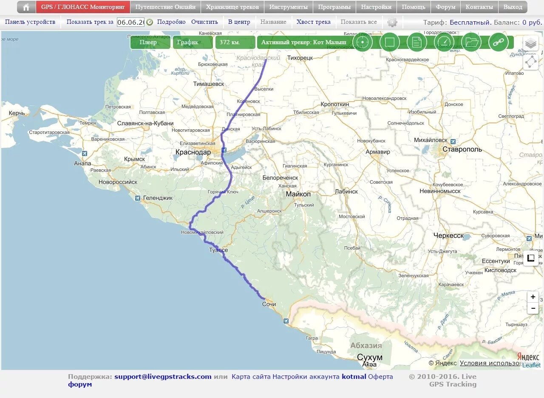This screenshot has width=544, height=398.
Task: Open the Помощь menu item
Action: click(x=414, y=7)
